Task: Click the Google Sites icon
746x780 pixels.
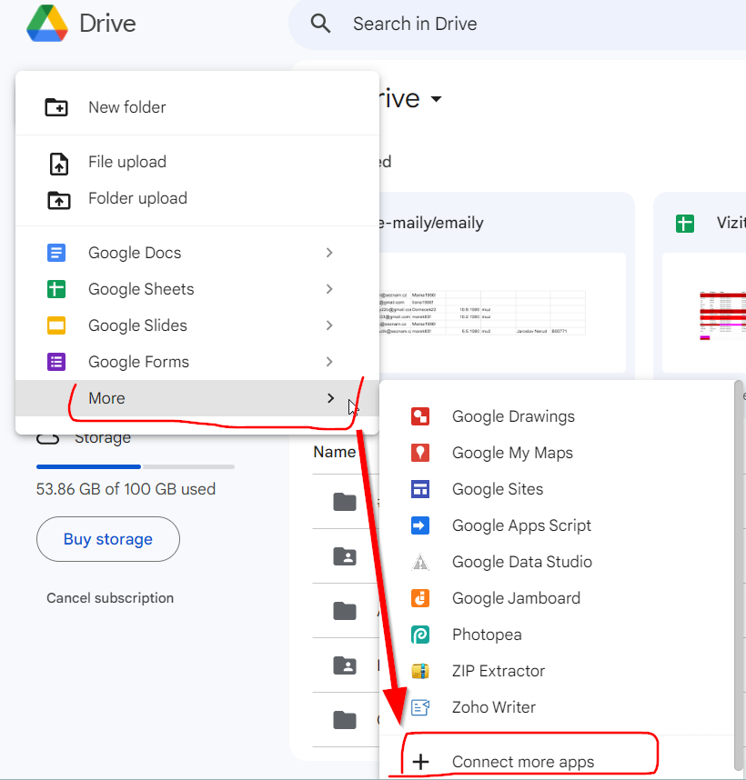Action: click(419, 489)
